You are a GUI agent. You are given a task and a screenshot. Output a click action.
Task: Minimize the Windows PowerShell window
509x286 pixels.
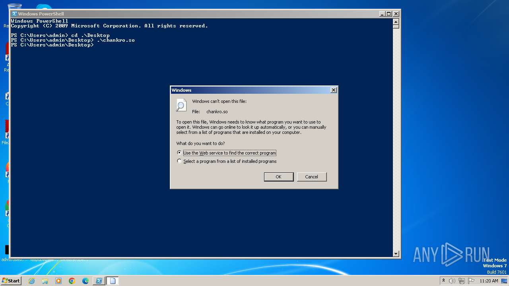click(x=382, y=14)
